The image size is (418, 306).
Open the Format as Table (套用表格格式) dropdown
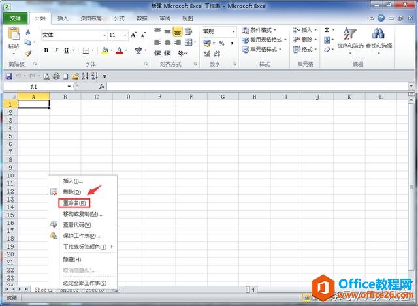click(x=264, y=40)
